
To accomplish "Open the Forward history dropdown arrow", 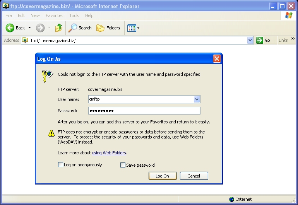I will coord(50,28).
